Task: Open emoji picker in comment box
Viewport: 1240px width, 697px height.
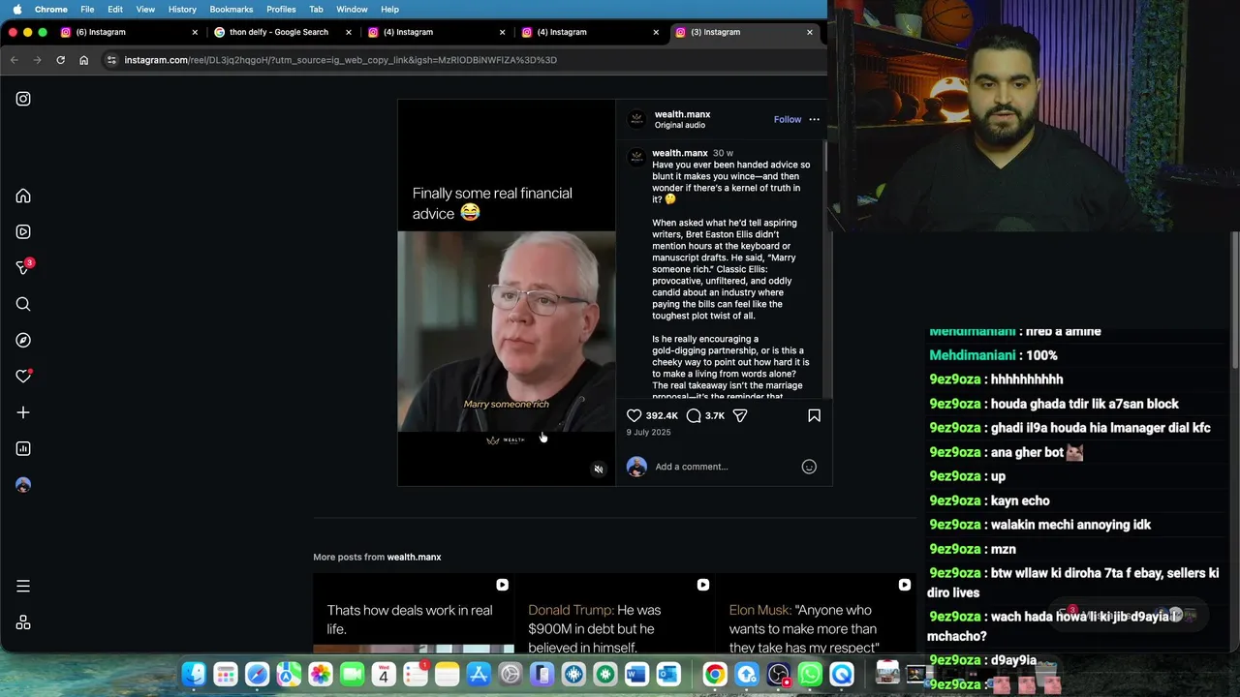Action: [x=809, y=467]
